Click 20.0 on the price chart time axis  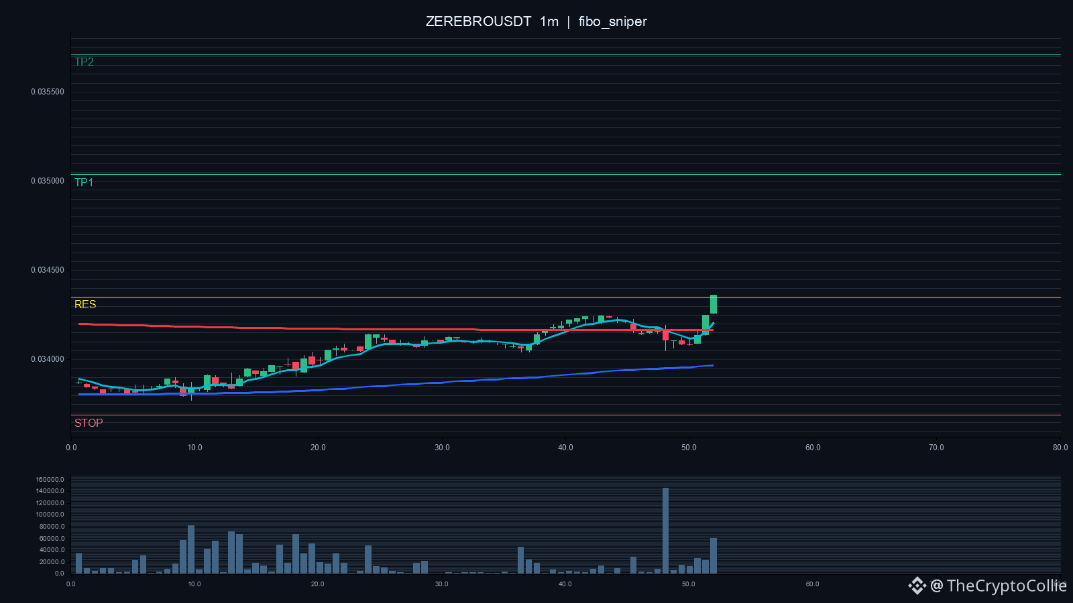click(318, 448)
